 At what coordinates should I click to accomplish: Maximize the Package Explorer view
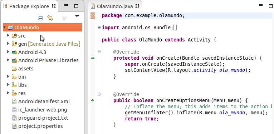[x=76, y=6]
